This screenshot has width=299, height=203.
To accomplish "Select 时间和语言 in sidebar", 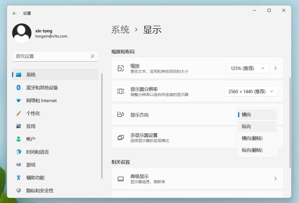I will coord(55,152).
